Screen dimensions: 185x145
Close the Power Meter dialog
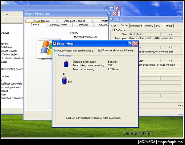[135, 43]
